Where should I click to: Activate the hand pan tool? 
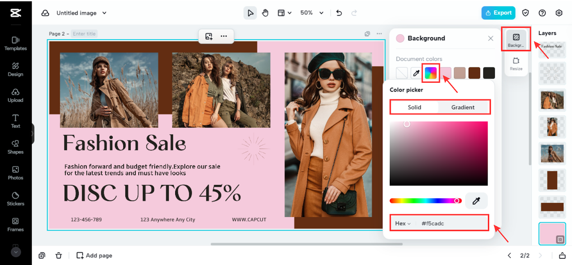[265, 13]
